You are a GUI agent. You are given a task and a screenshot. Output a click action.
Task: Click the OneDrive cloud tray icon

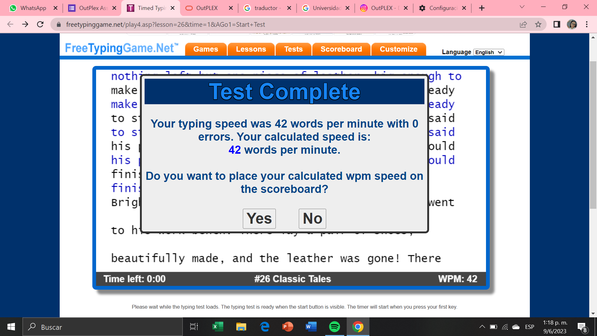(x=516, y=327)
